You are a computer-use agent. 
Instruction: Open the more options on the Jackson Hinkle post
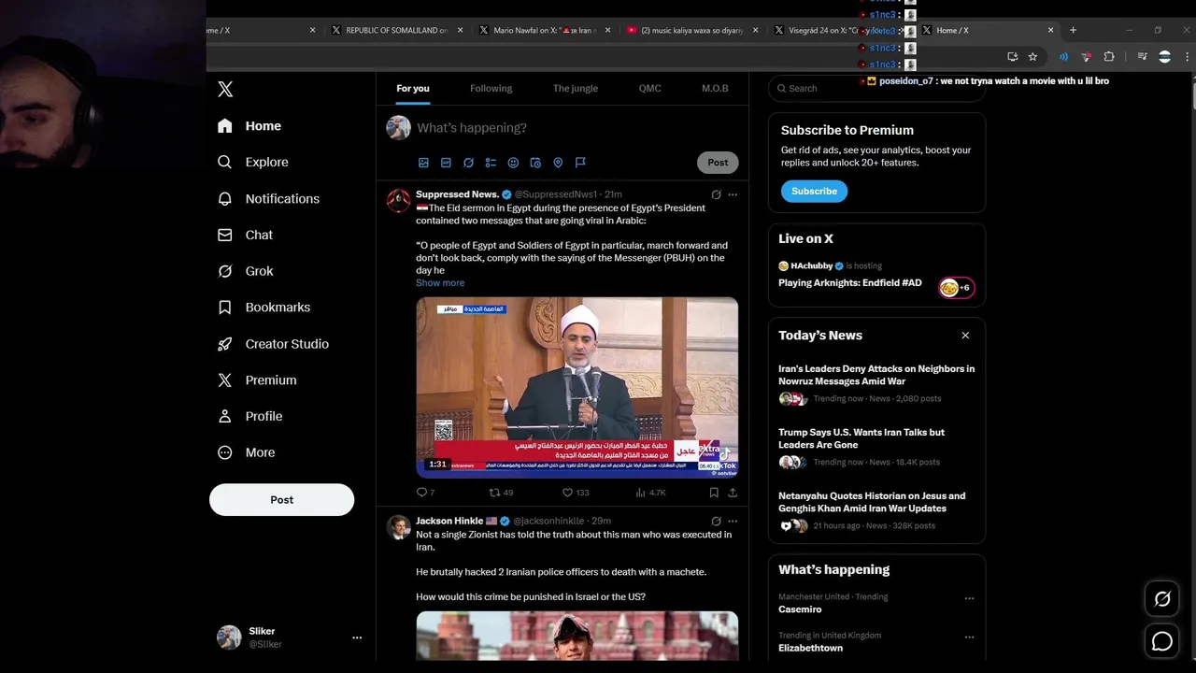tap(733, 521)
